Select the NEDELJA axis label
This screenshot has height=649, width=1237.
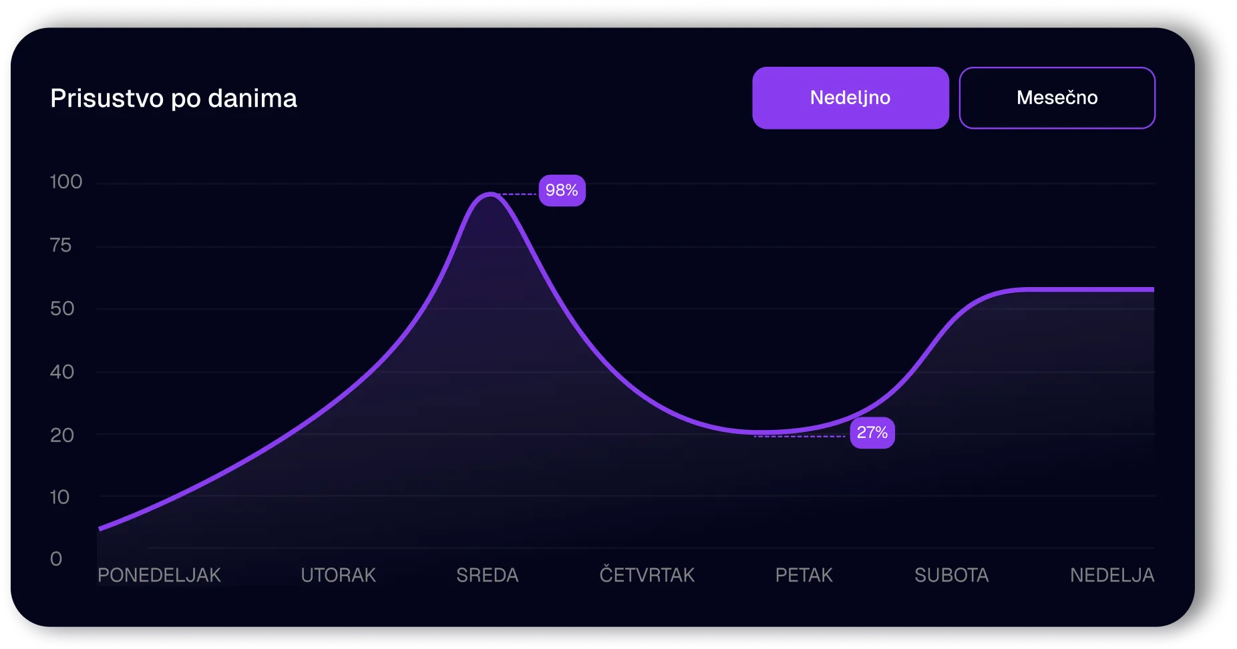coord(1111,575)
